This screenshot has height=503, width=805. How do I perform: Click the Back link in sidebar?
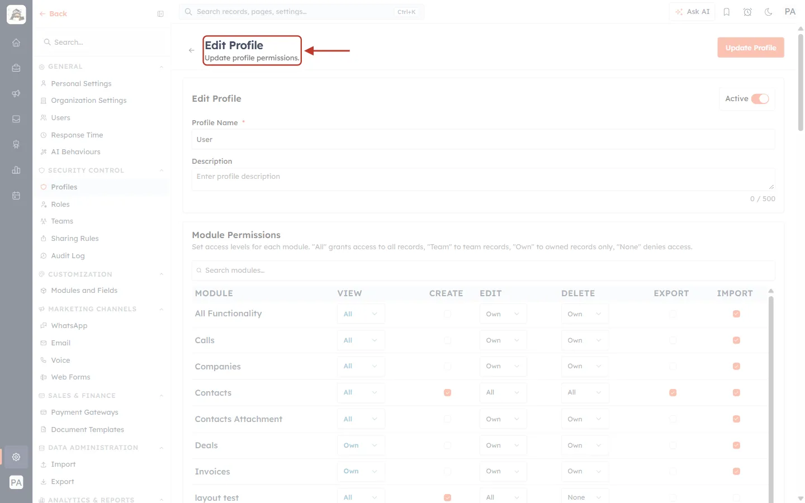pos(53,14)
